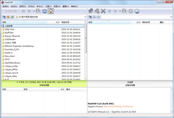Click the local file list vertical scrollbar

(x=86, y=38)
